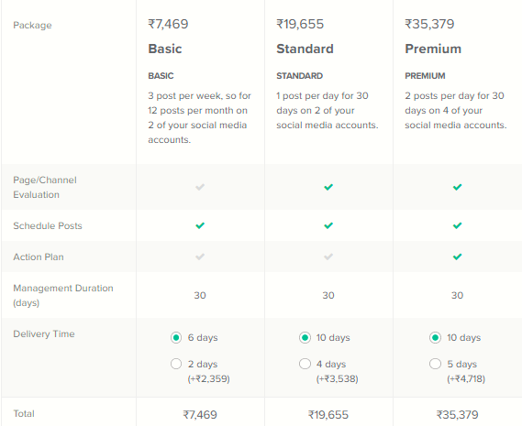Click the Delivery Time row label

[x=44, y=333]
